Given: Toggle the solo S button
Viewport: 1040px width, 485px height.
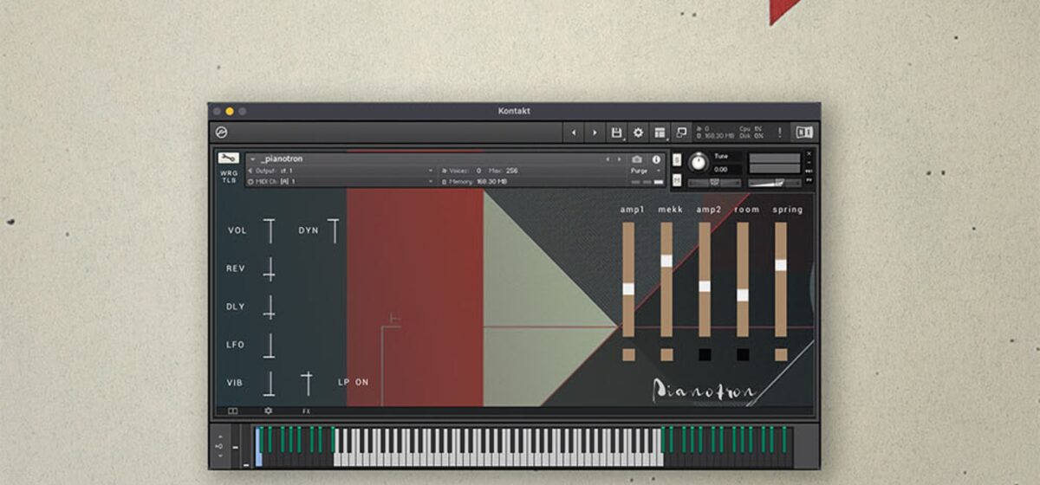Looking at the screenshot, I should [677, 159].
